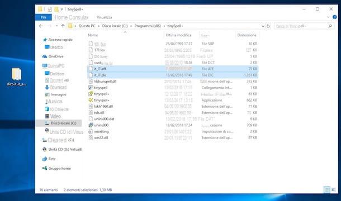The image size is (341, 201).
Task: Open the recent locations dropdown arrow
Action: [56, 26]
